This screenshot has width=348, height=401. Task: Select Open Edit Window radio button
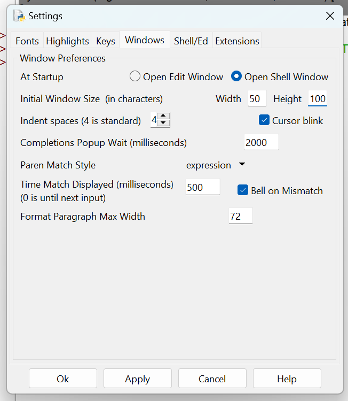click(x=135, y=77)
